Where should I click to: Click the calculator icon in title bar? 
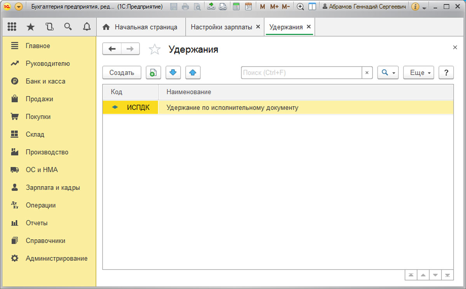tap(236, 7)
